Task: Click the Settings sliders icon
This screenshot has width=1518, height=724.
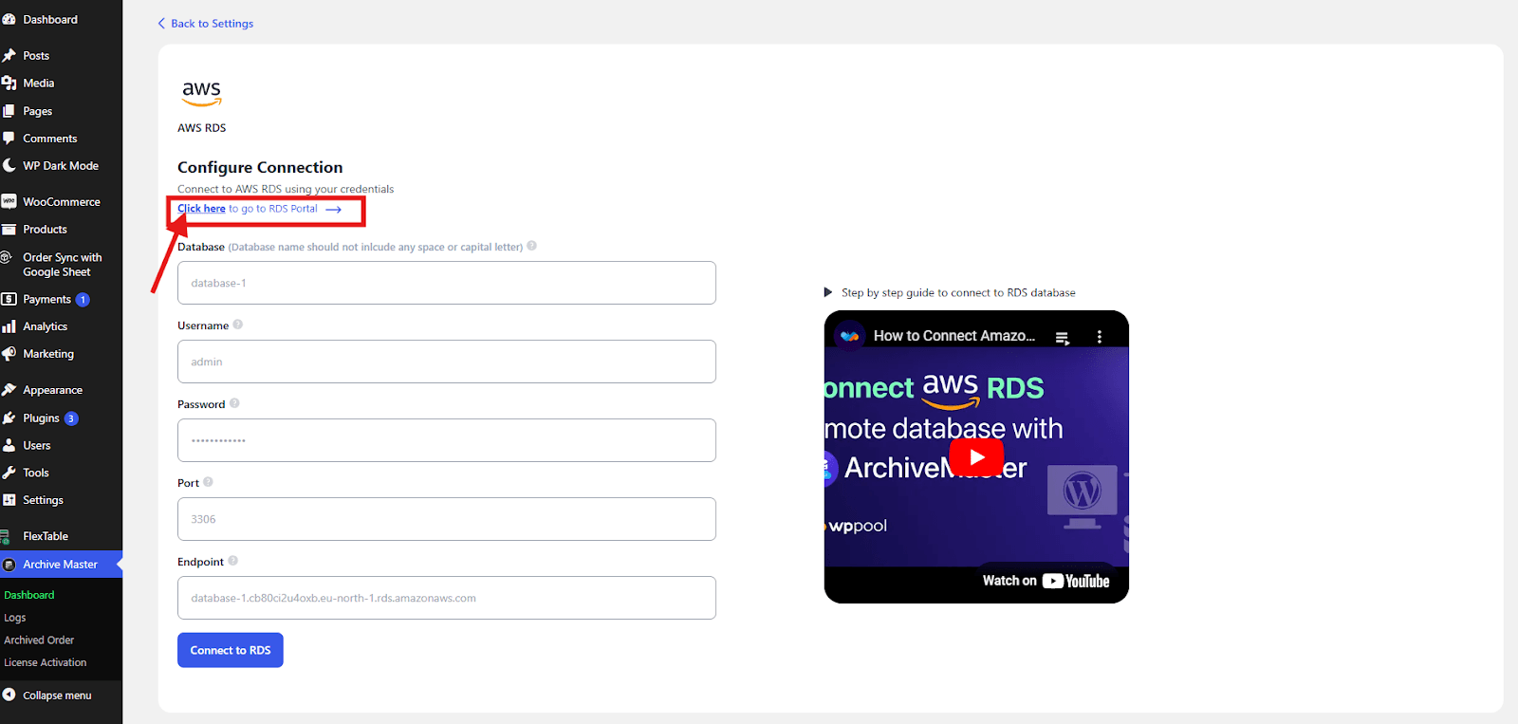Action: coord(9,500)
